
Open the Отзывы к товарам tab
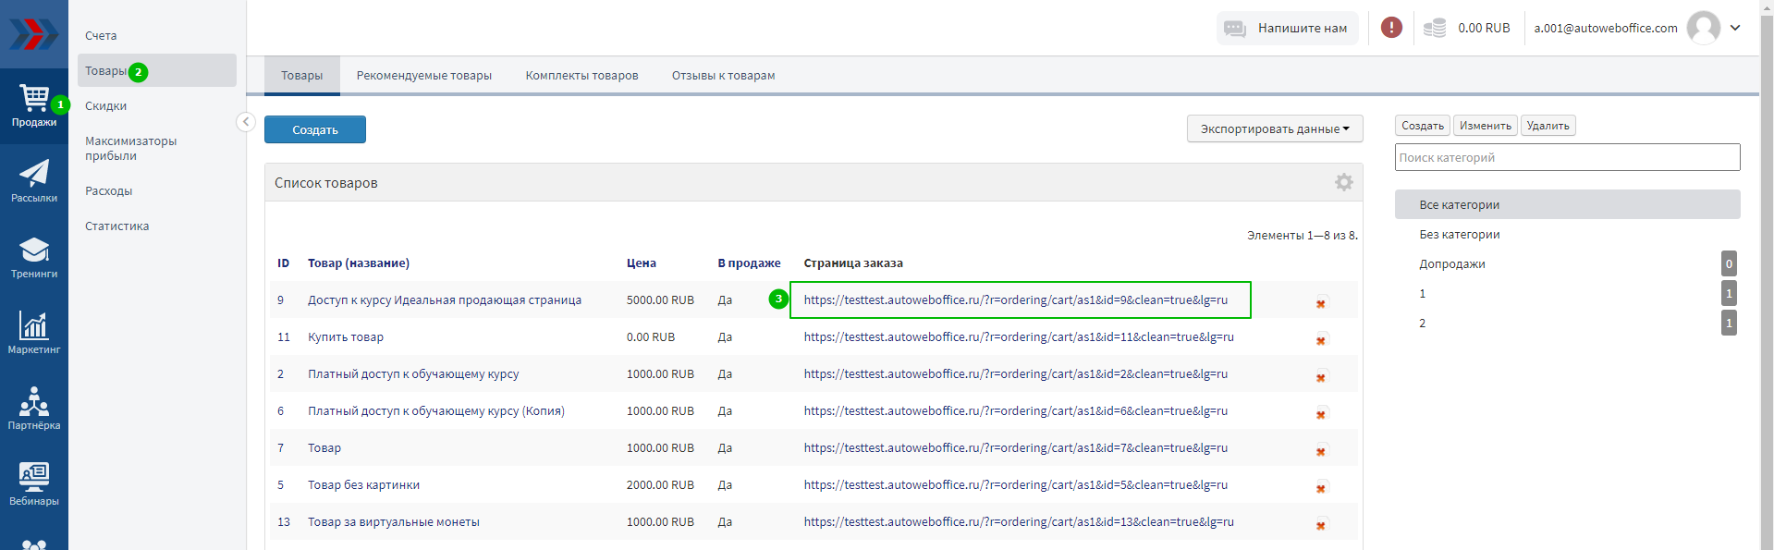pos(723,76)
